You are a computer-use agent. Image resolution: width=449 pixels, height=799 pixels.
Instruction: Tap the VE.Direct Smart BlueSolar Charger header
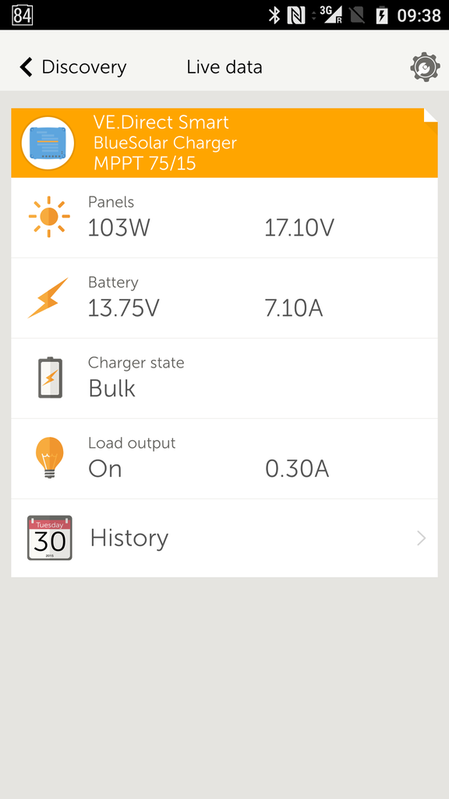pyautogui.click(x=224, y=143)
